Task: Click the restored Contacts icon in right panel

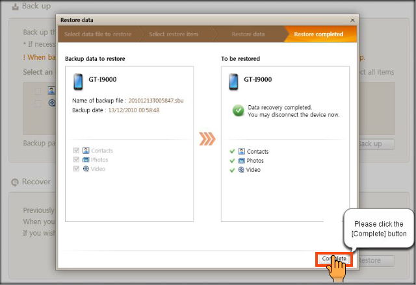Action: (x=241, y=151)
